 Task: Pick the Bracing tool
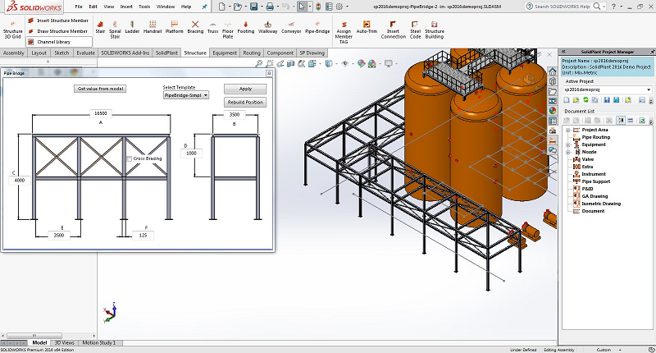(195, 27)
